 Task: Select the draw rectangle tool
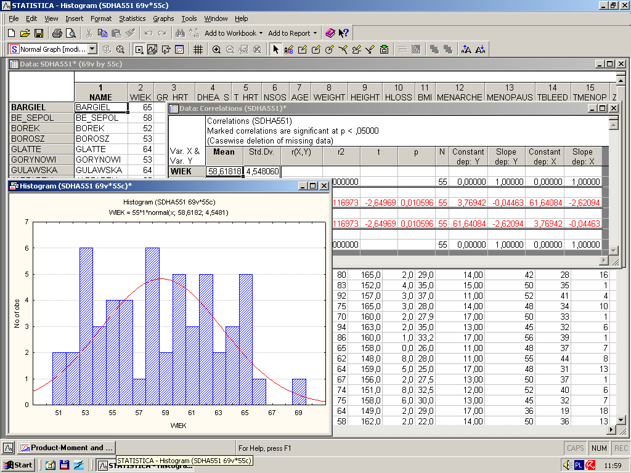click(302, 49)
